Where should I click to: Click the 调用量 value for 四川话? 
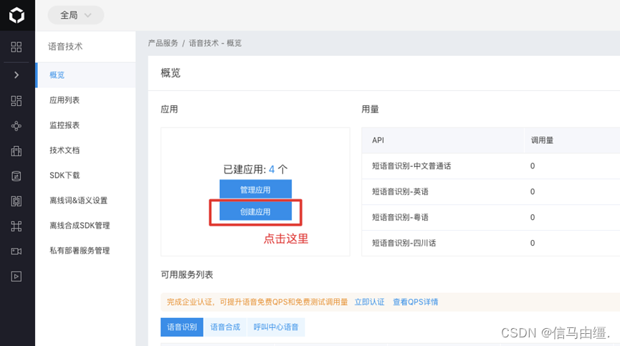[x=533, y=243]
